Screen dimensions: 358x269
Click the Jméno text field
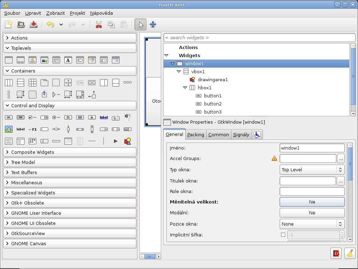pos(312,148)
